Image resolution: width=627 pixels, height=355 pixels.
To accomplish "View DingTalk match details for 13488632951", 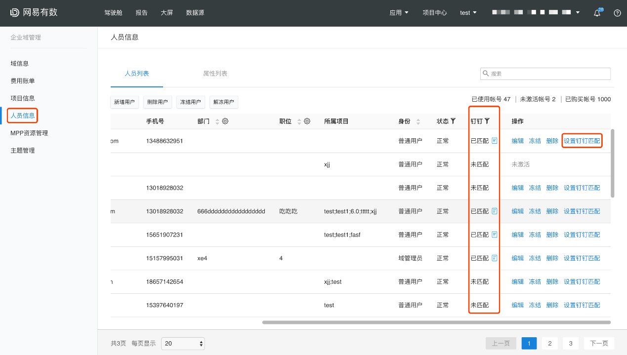I will click(495, 141).
